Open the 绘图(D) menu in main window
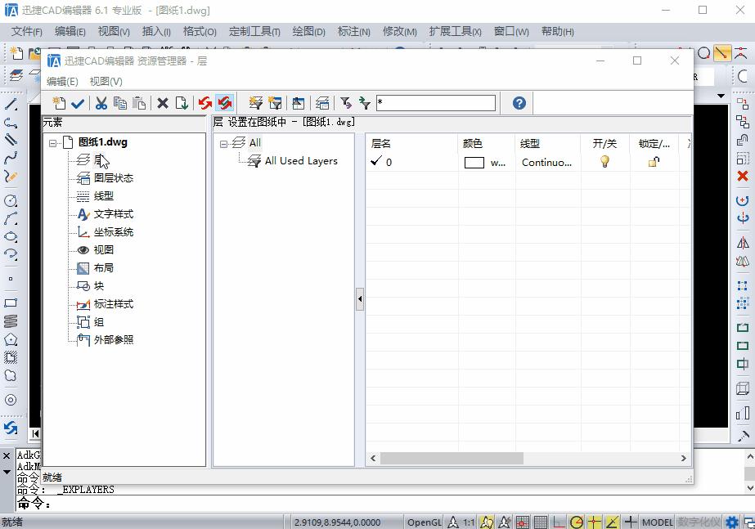Image resolution: width=755 pixels, height=529 pixels. (308, 32)
